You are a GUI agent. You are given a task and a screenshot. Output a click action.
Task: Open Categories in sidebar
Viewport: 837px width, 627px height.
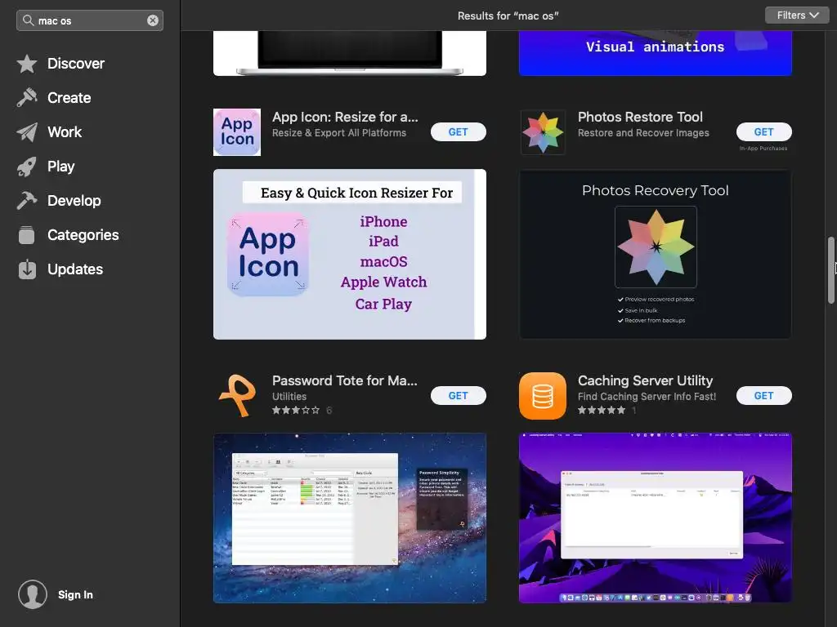pyautogui.click(x=83, y=235)
